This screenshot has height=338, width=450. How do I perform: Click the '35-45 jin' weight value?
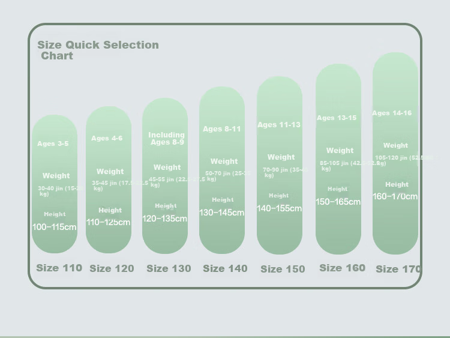tap(120, 186)
